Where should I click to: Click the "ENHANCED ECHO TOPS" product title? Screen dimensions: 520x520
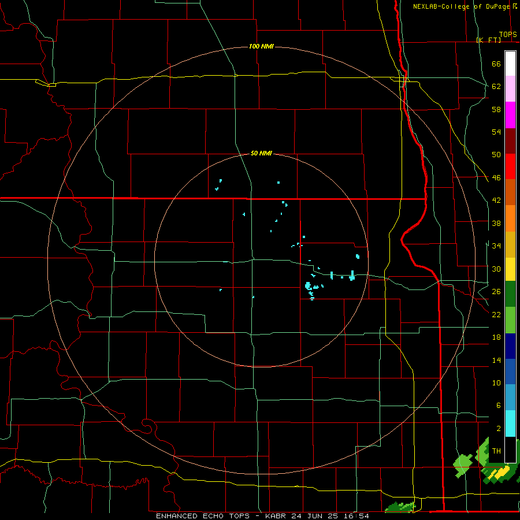point(203,516)
